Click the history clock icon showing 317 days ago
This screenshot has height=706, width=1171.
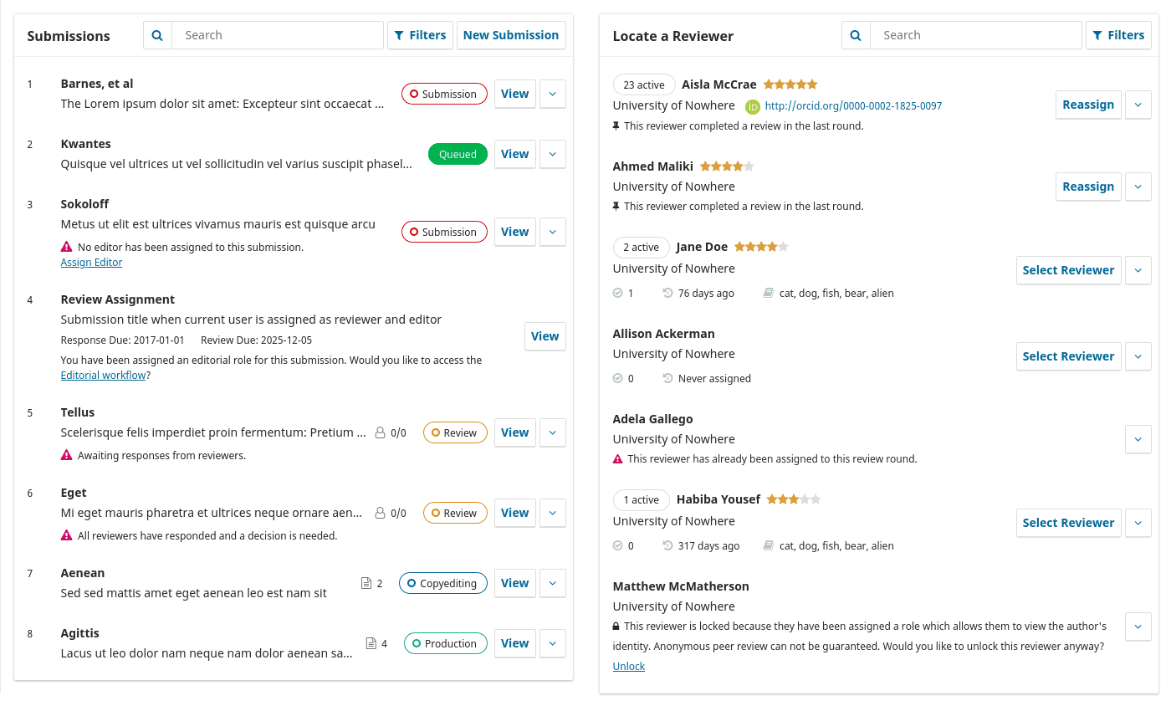click(667, 545)
